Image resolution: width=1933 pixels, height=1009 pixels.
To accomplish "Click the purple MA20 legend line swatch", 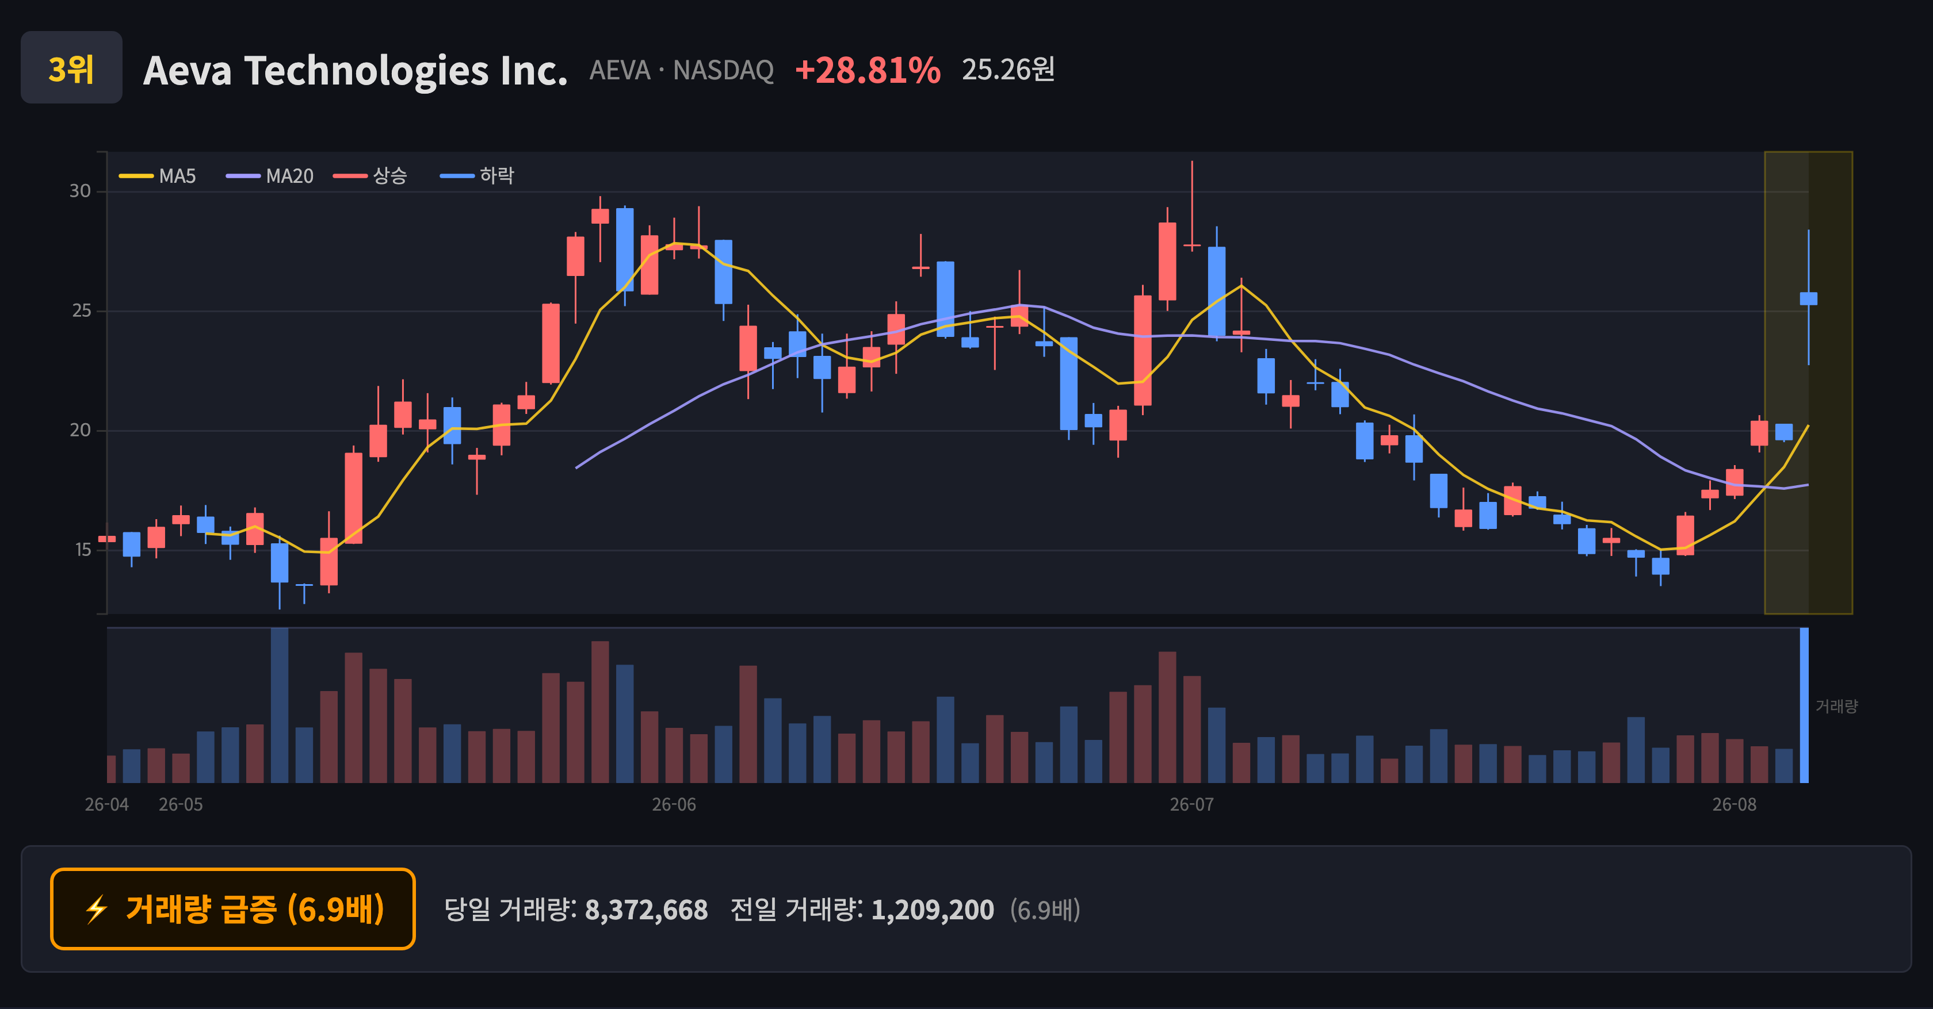I will click(x=243, y=176).
